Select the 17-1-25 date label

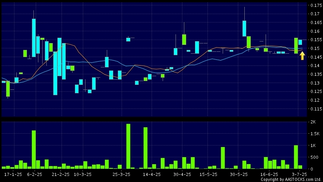click(x=13, y=174)
